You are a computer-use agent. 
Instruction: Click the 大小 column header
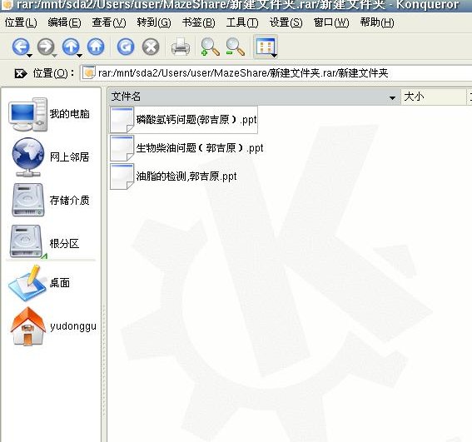(x=433, y=97)
